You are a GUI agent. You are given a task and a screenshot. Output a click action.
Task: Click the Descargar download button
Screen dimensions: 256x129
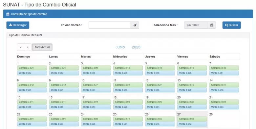pyautogui.click(x=18, y=25)
